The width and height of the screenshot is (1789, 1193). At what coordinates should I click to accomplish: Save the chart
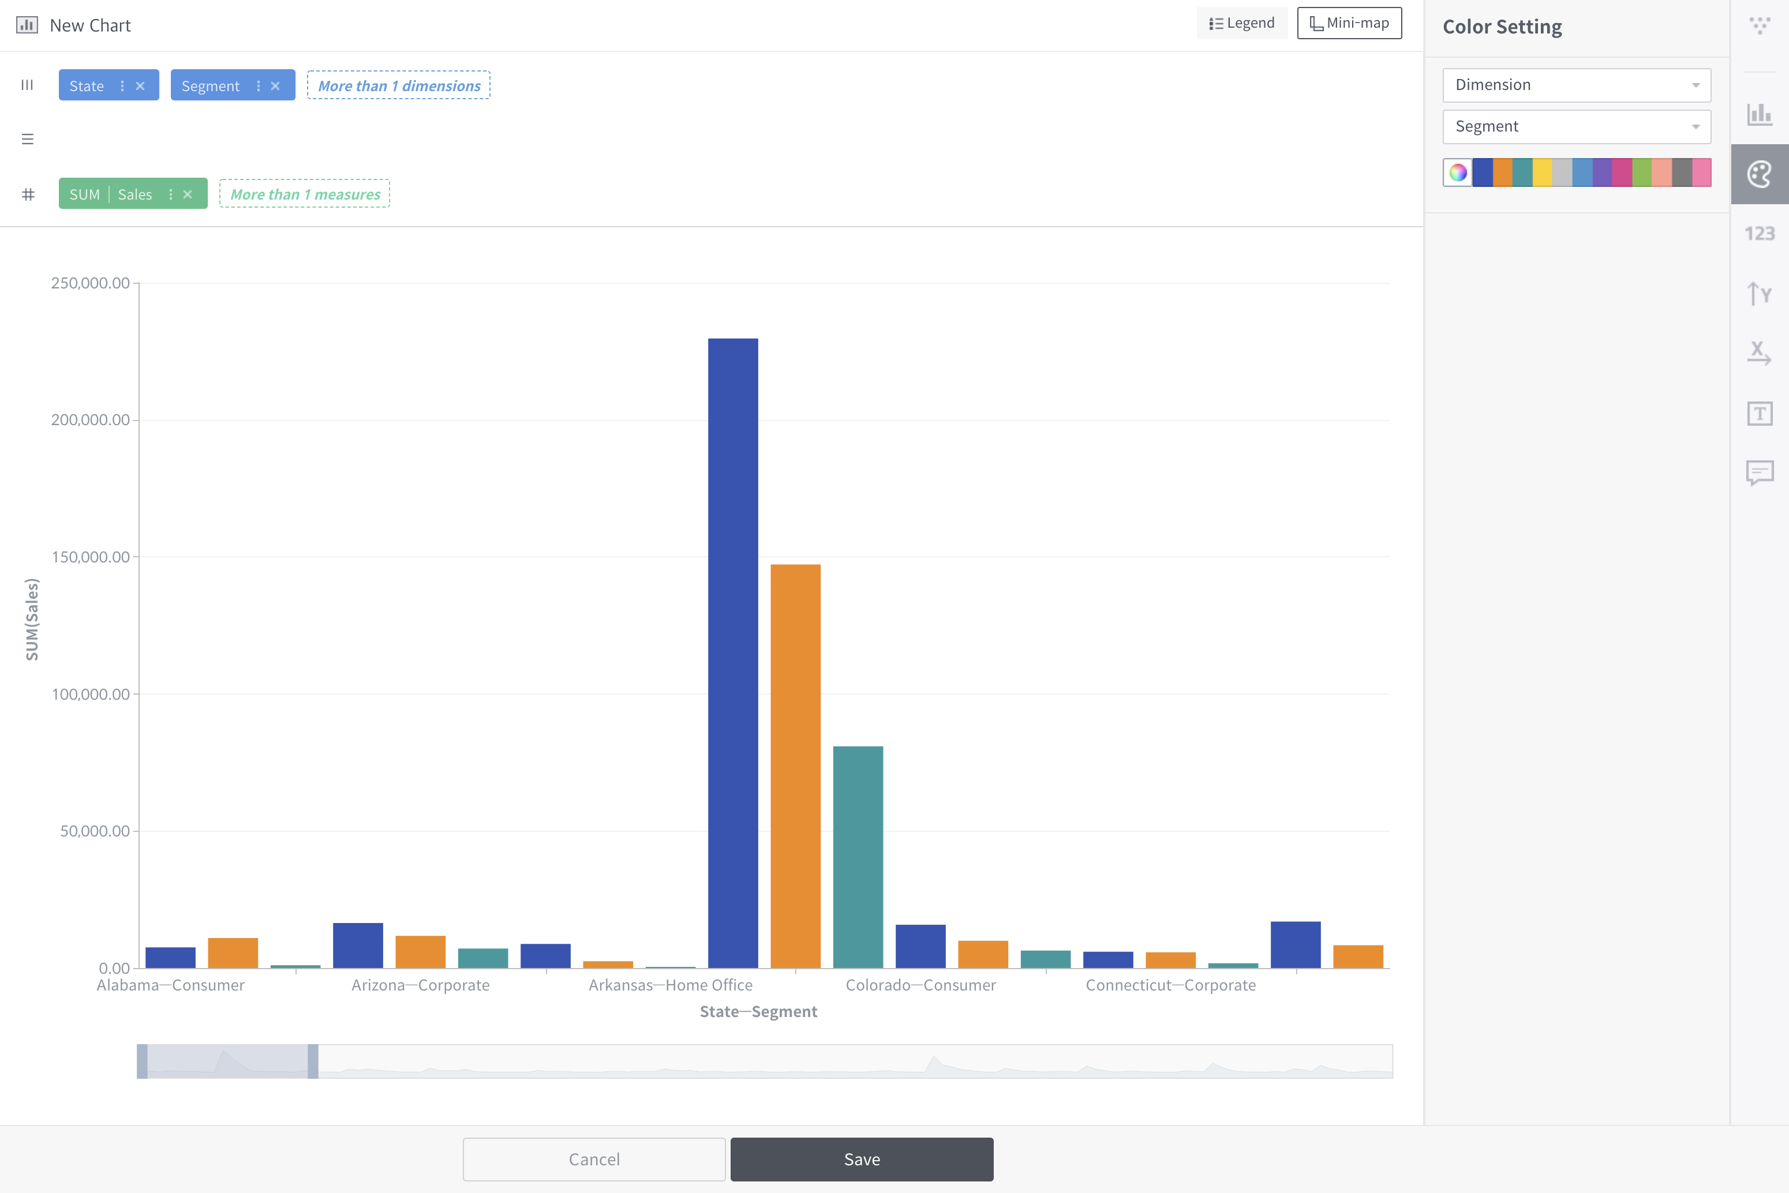click(x=862, y=1159)
